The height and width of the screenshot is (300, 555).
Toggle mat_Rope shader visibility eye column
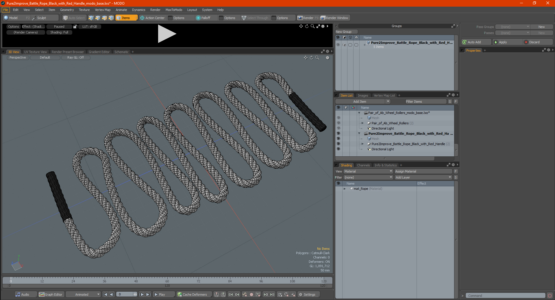tap(338, 189)
